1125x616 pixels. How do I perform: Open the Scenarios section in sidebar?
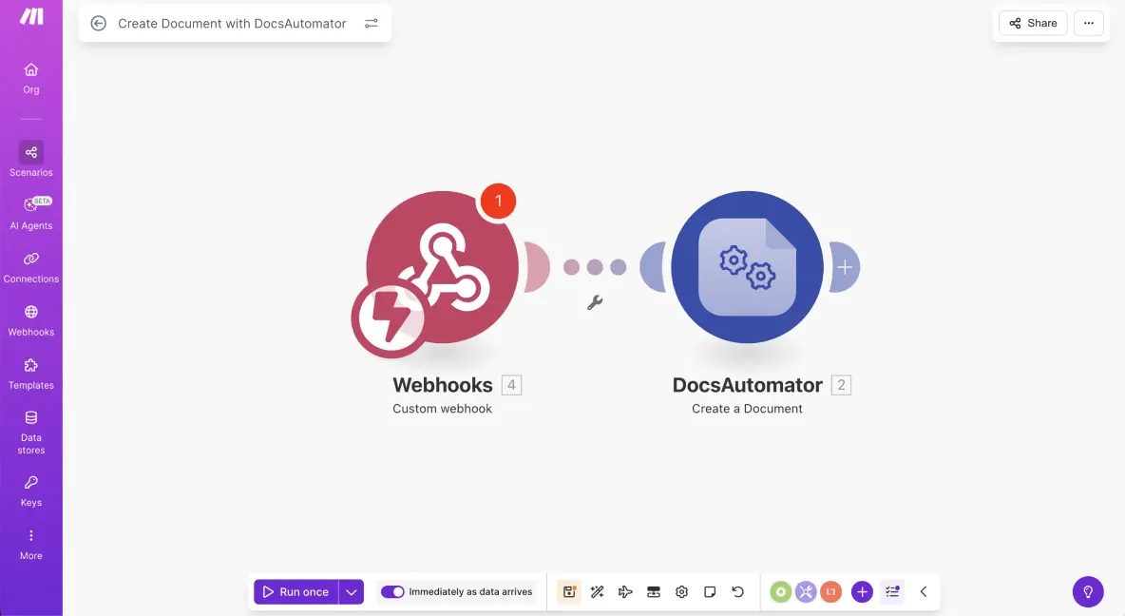(x=31, y=159)
